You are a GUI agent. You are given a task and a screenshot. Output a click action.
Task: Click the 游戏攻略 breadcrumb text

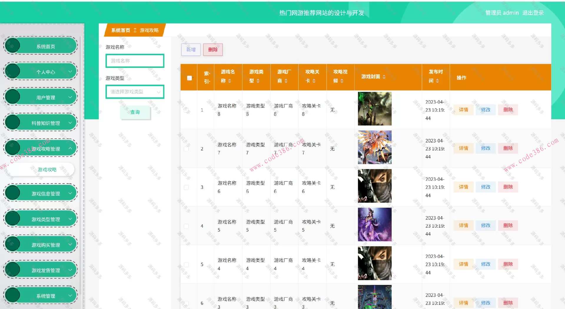[149, 30]
